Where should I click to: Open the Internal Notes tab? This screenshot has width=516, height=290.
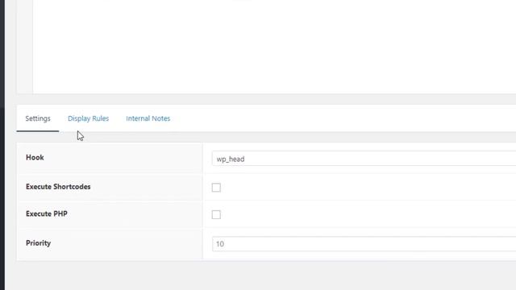[x=148, y=118]
